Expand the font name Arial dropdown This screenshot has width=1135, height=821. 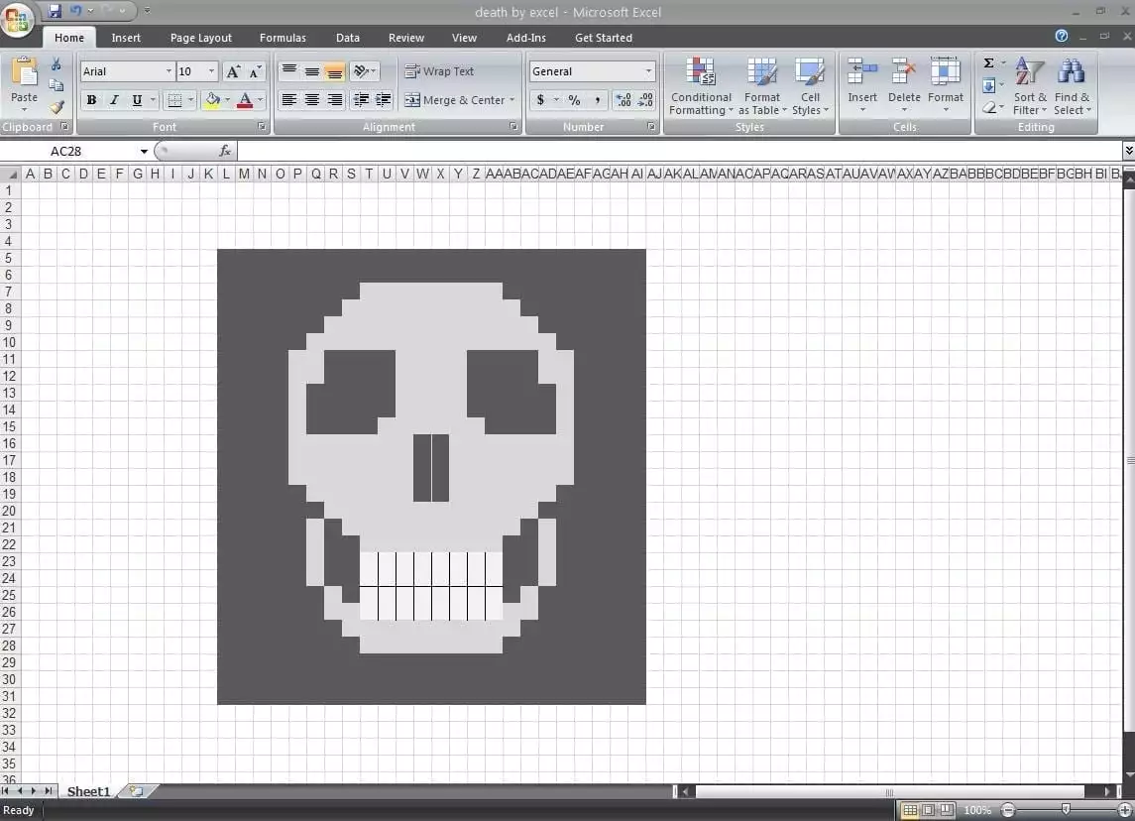pos(169,71)
